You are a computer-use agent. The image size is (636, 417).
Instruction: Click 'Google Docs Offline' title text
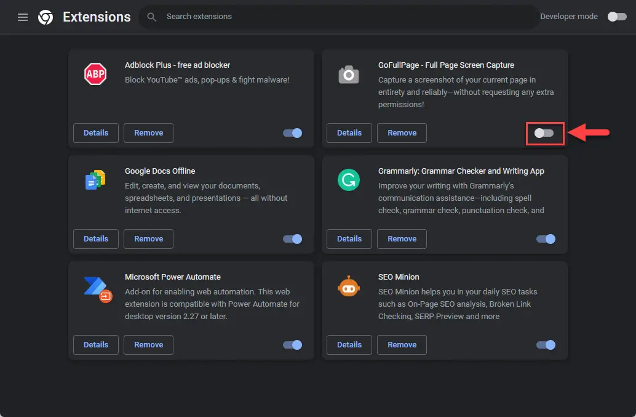[x=160, y=171]
